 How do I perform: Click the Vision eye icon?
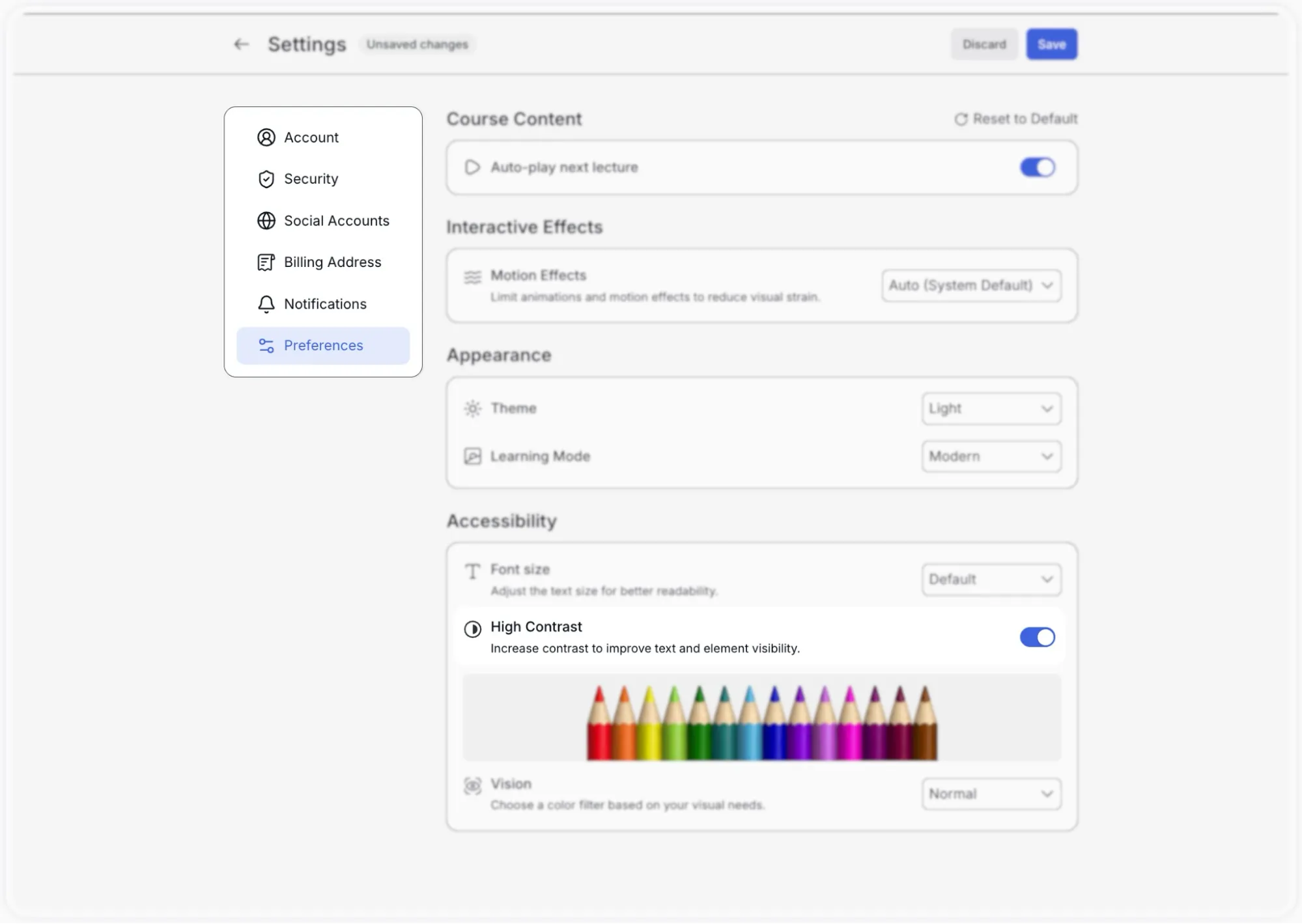point(472,786)
